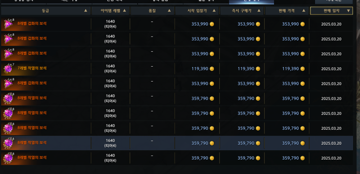This screenshot has width=360, height=174.
Task: Select the highlighted blue tab at top
Action: tap(252, 2)
